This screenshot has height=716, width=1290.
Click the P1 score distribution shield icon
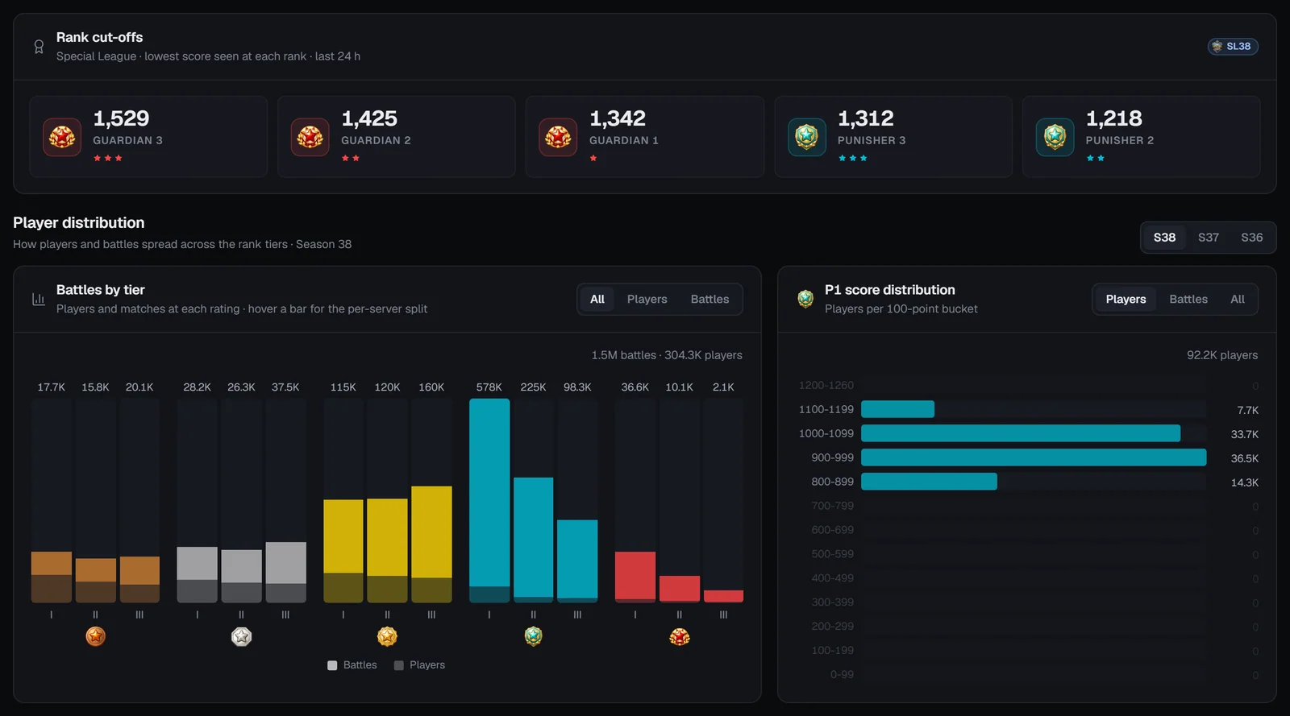[x=805, y=299]
